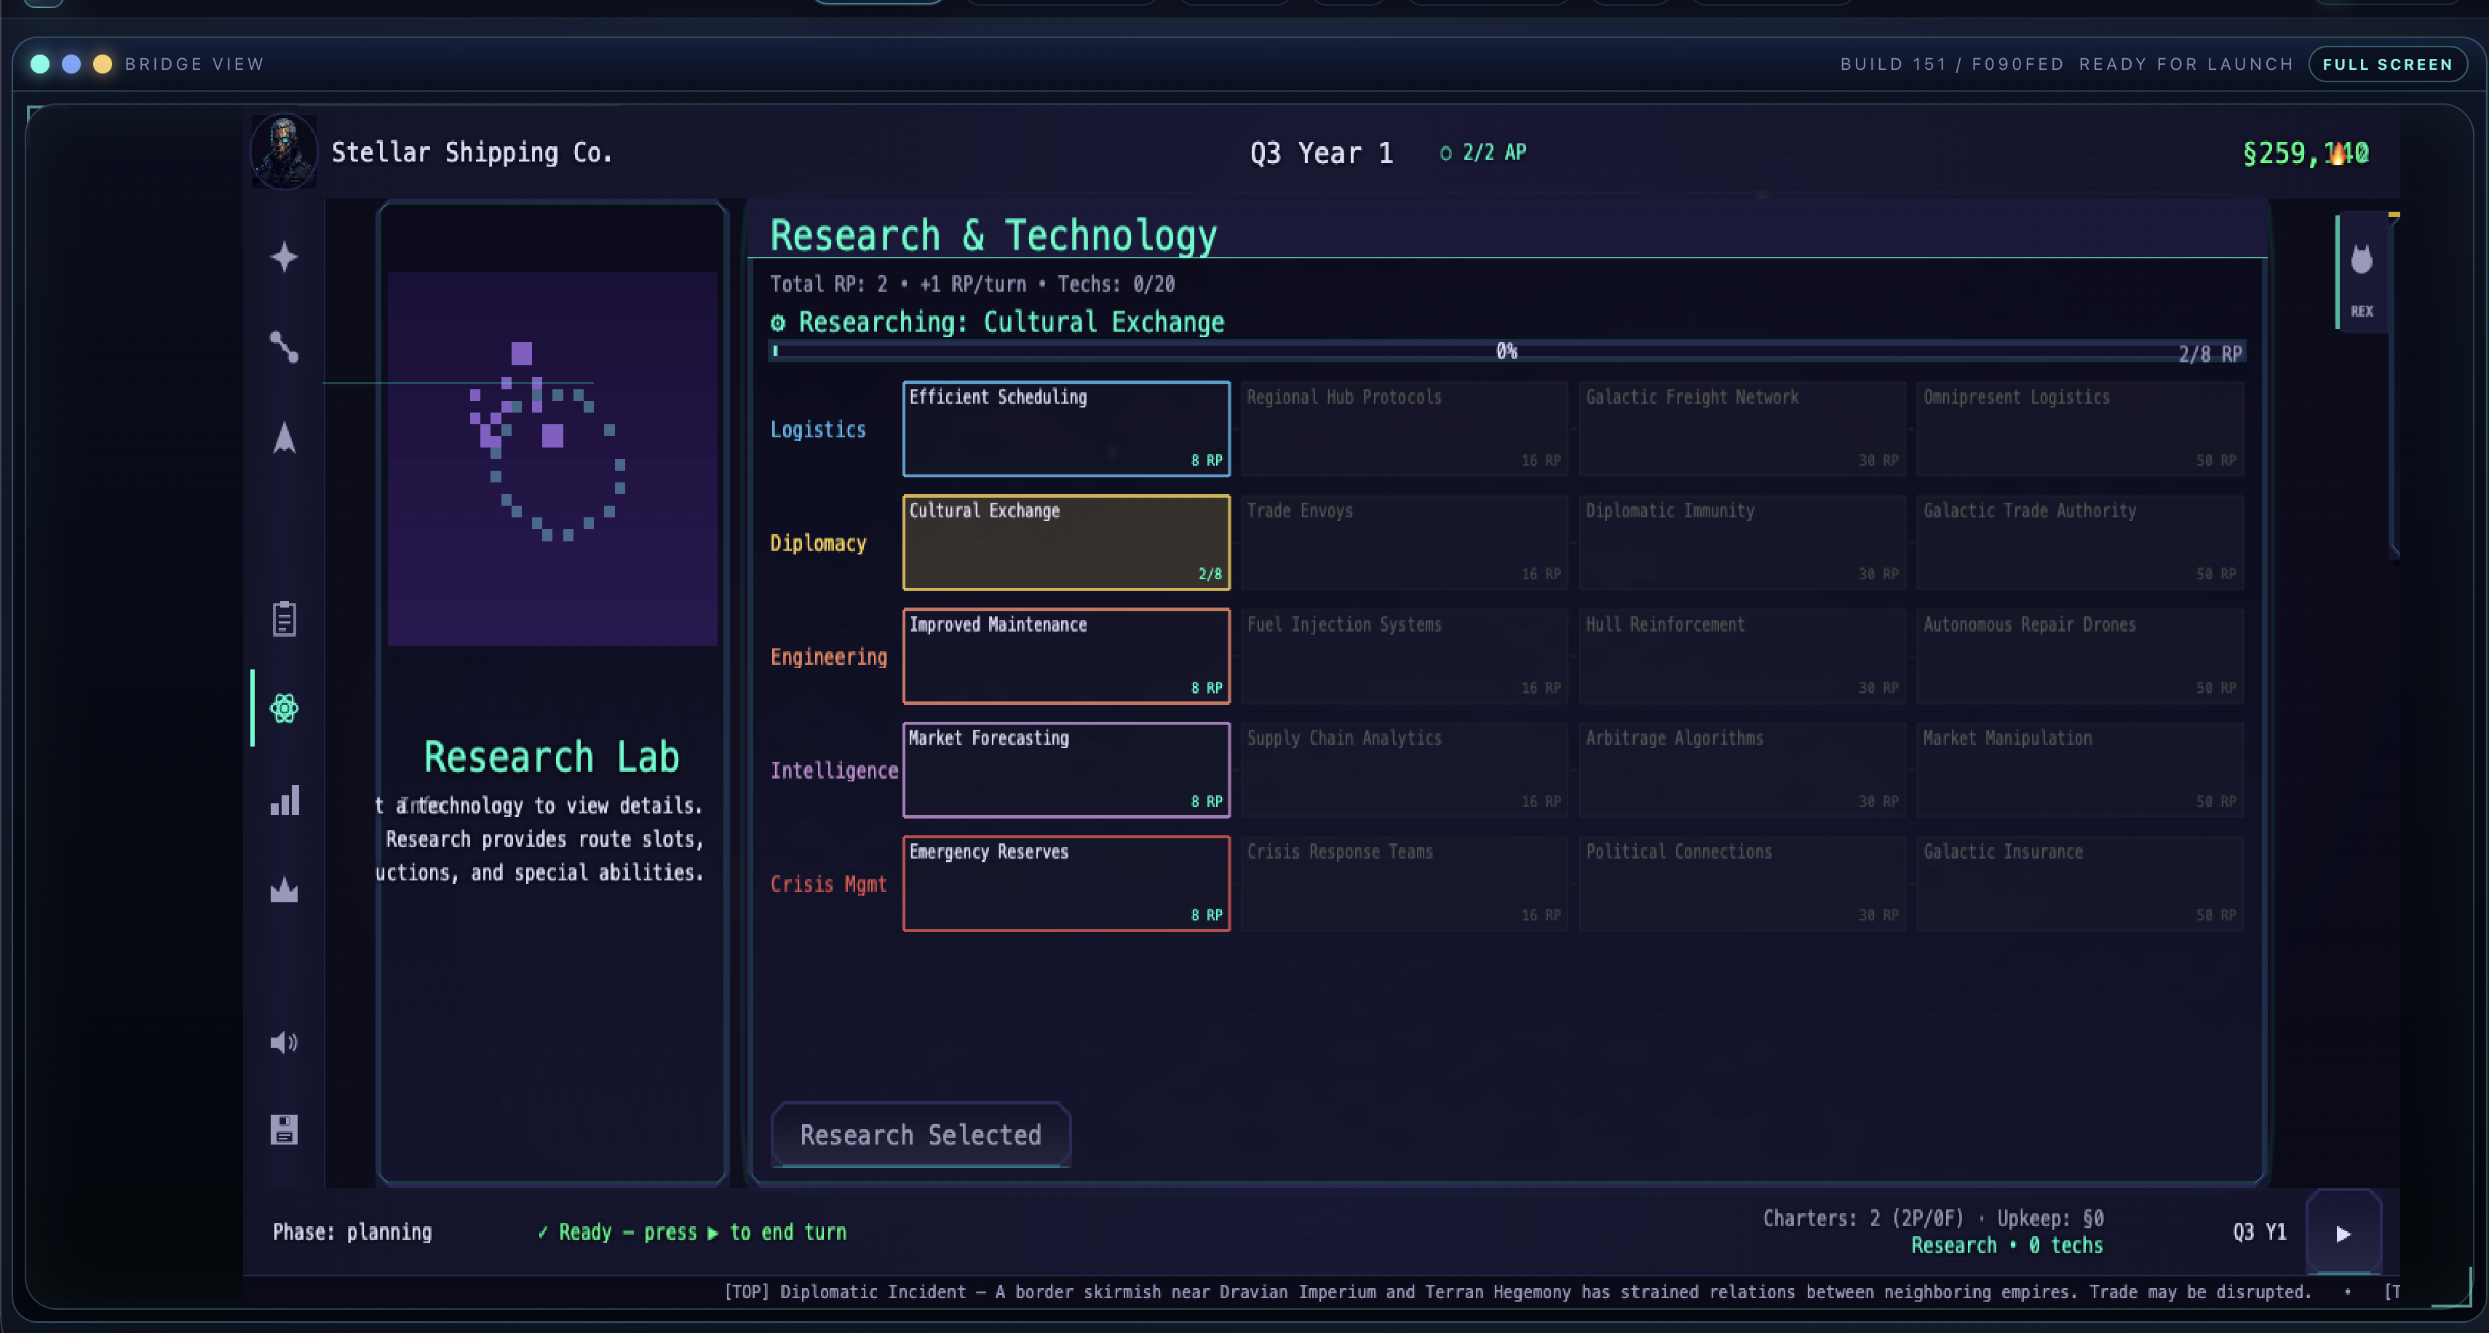Click the Researching: Cultural Exchange status
This screenshot has width=2489, height=1333.
coord(997,322)
